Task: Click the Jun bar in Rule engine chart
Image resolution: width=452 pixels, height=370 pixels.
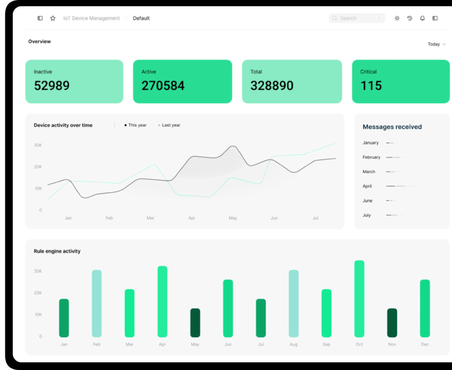Action: click(228, 308)
